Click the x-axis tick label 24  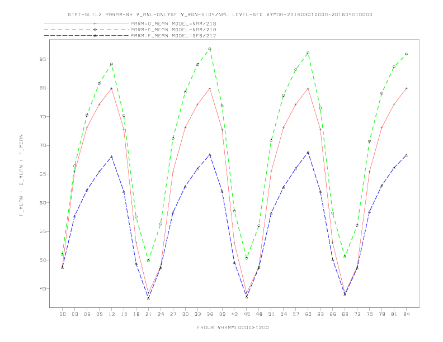161,314
